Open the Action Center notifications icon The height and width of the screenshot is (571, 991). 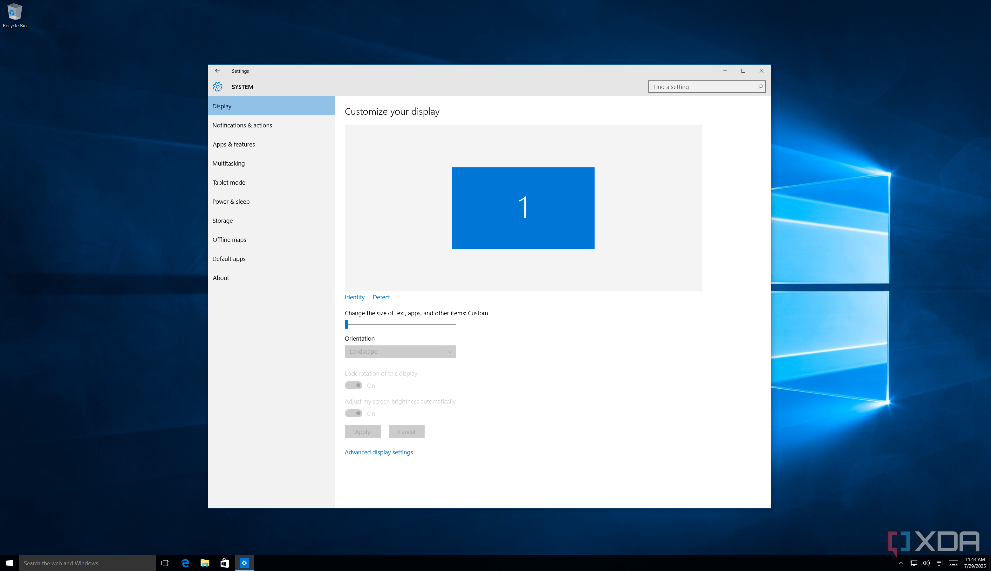click(x=939, y=563)
